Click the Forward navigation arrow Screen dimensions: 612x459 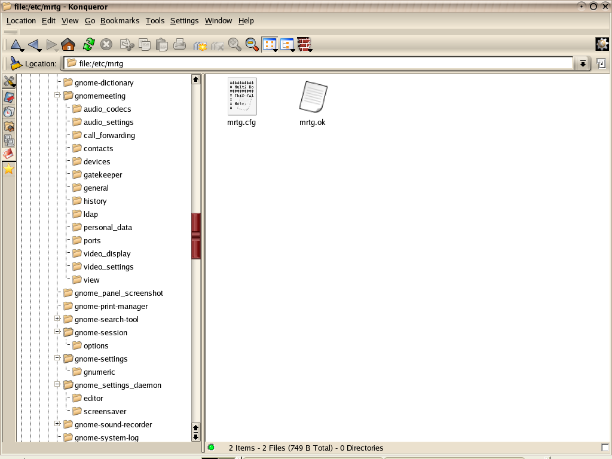coord(51,45)
